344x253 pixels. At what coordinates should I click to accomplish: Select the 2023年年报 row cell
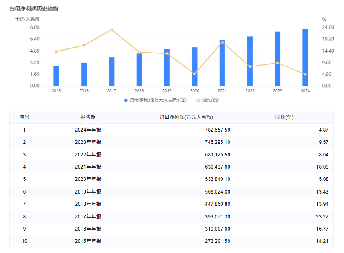pos(88,142)
